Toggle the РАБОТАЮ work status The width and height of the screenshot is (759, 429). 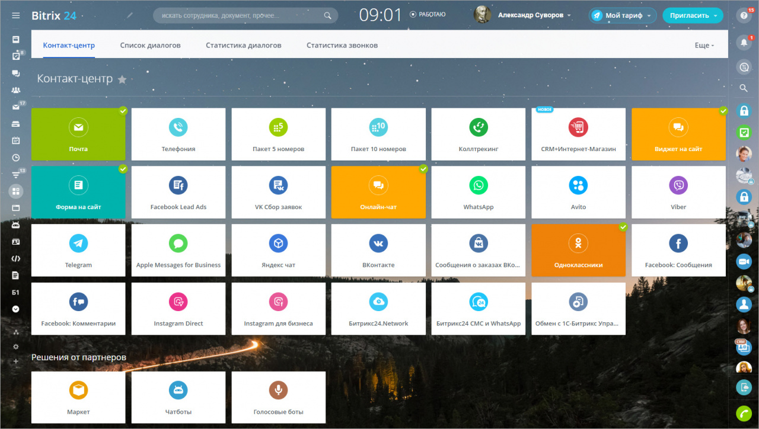pyautogui.click(x=428, y=15)
